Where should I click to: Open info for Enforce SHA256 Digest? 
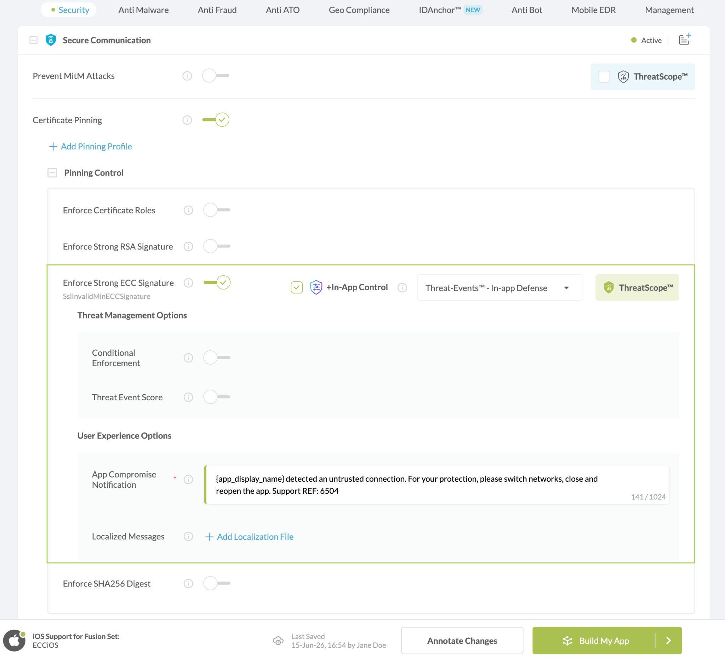(188, 584)
